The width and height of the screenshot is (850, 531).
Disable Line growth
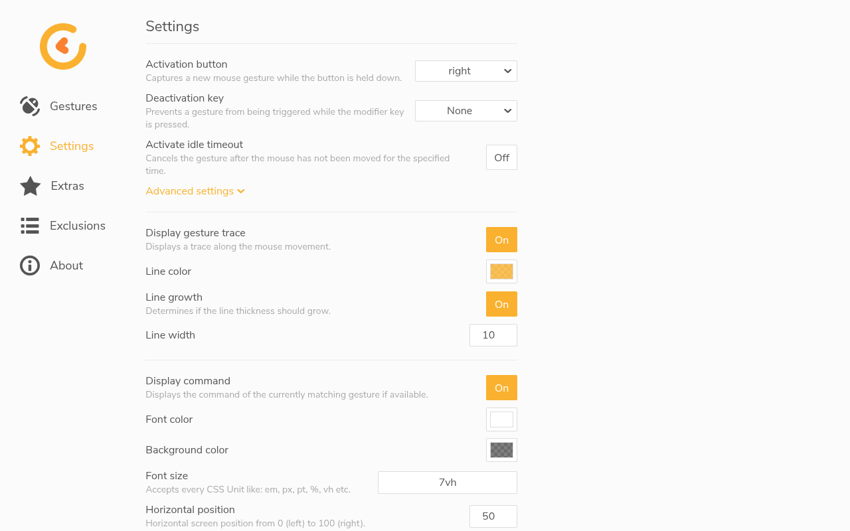point(501,304)
